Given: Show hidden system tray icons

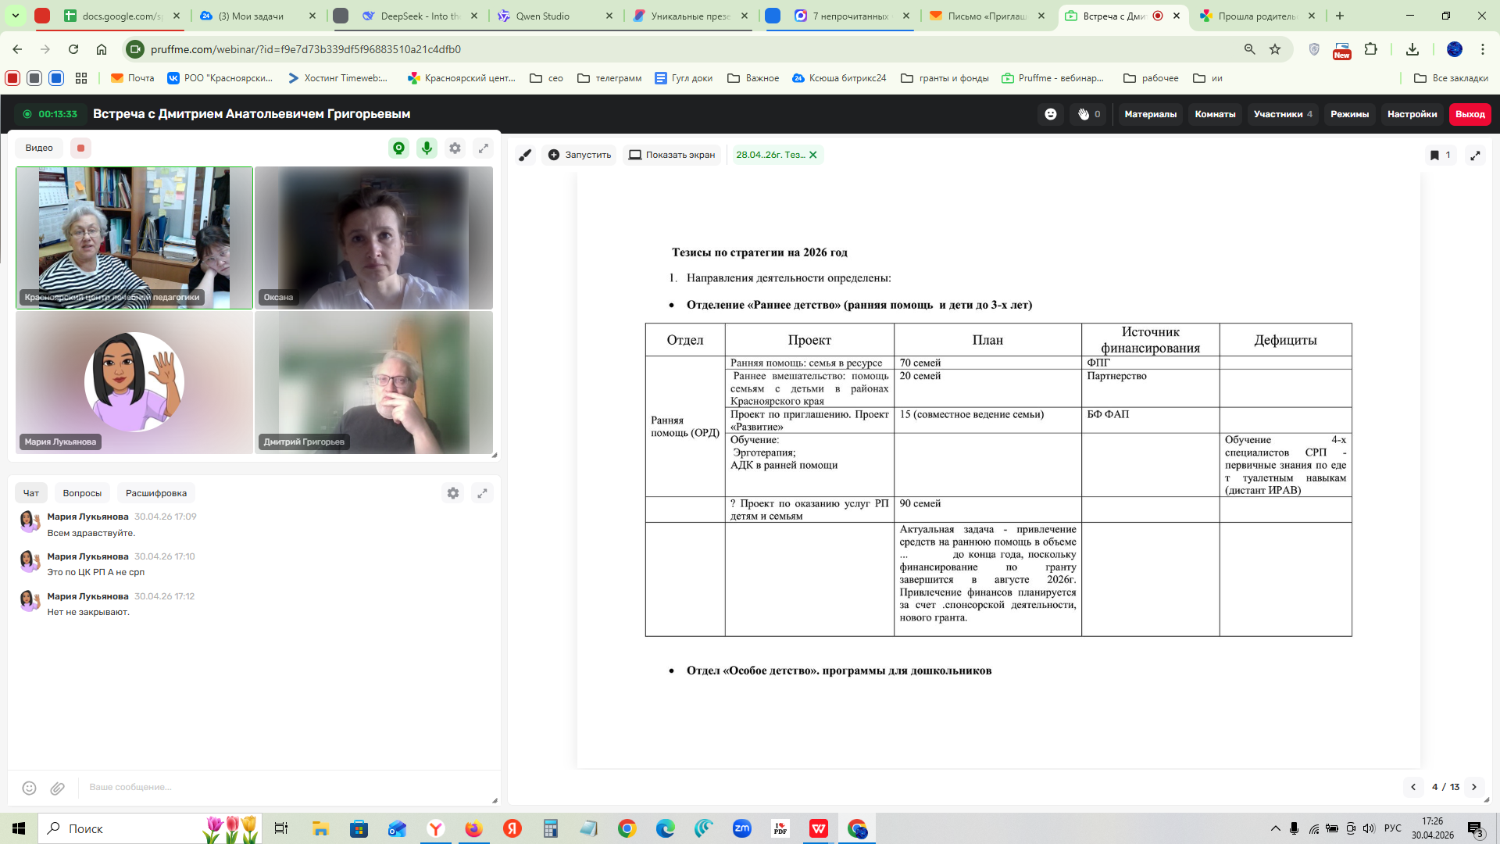Looking at the screenshot, I should (x=1275, y=828).
